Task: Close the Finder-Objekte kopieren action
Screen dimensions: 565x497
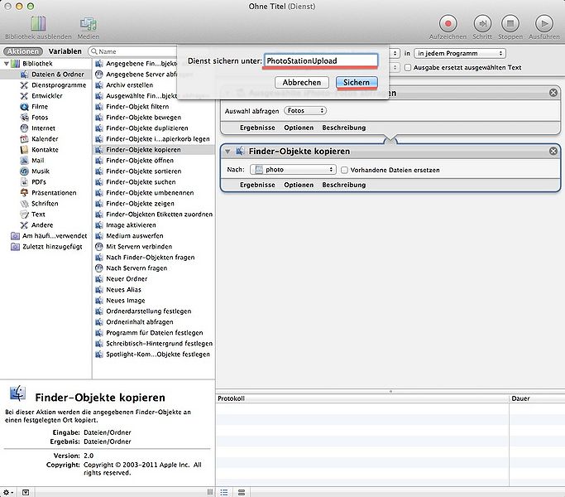Action: [553, 151]
